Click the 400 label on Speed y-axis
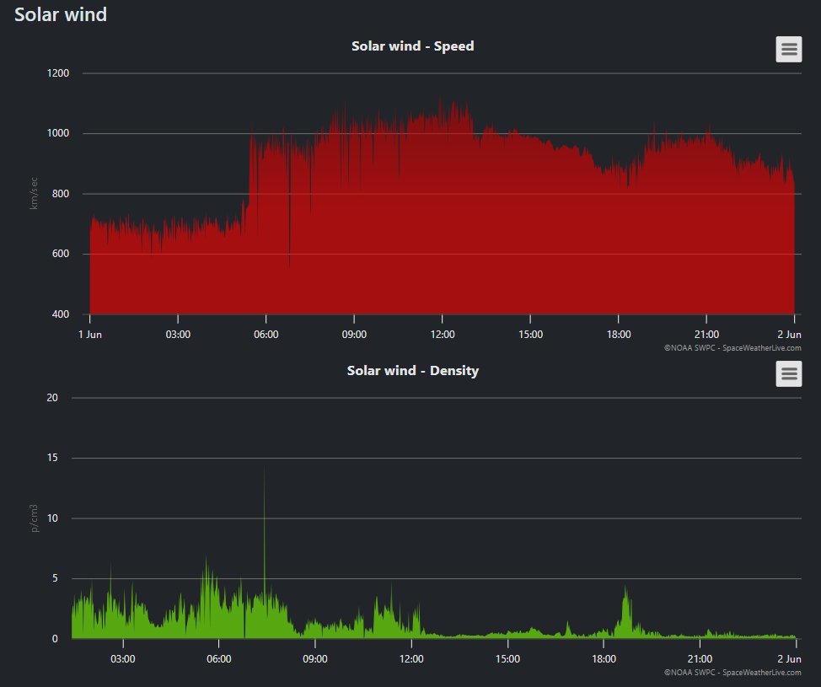The image size is (821, 687). click(x=60, y=314)
